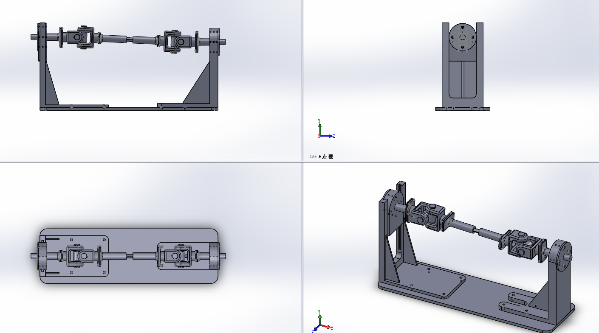Click the link-views icon beside the *左视 label
The width and height of the screenshot is (599, 333).
[313, 157]
